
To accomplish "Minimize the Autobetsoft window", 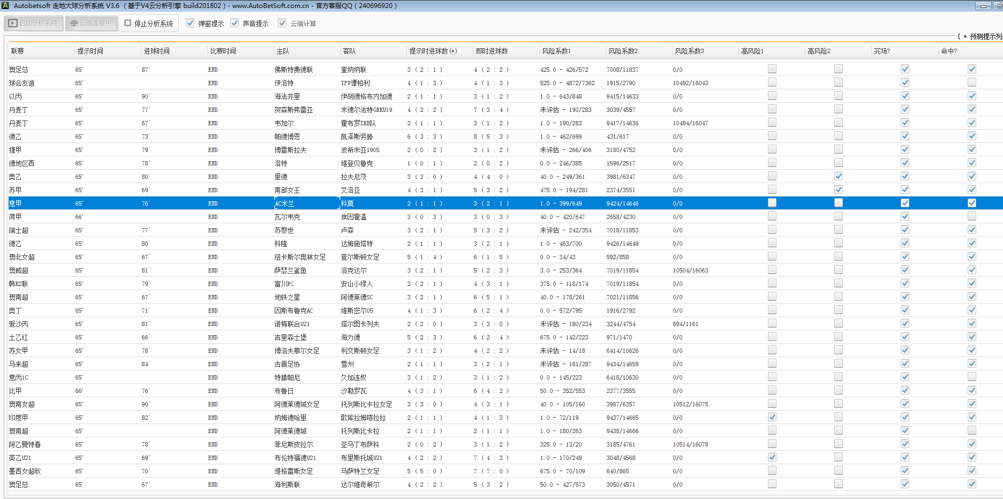I will click(x=983, y=6).
